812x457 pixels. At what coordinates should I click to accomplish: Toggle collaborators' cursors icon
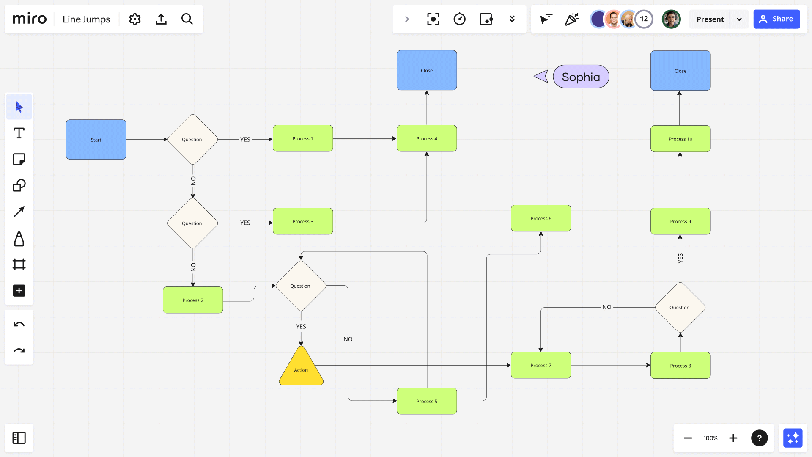coord(546,19)
